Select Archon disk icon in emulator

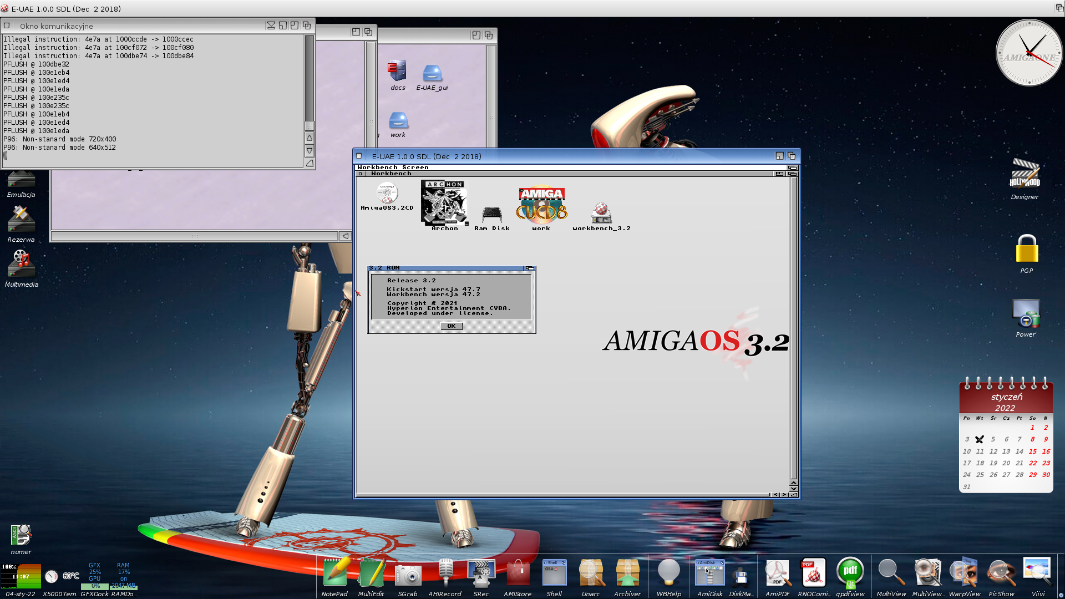click(444, 202)
